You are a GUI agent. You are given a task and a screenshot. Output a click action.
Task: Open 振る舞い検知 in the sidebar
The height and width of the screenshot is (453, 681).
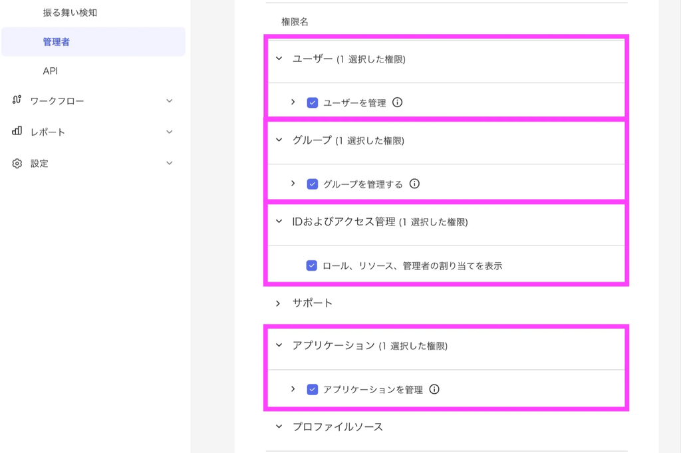[70, 13]
